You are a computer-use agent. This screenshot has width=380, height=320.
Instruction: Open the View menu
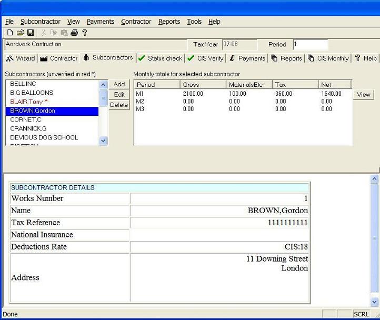[x=74, y=22]
